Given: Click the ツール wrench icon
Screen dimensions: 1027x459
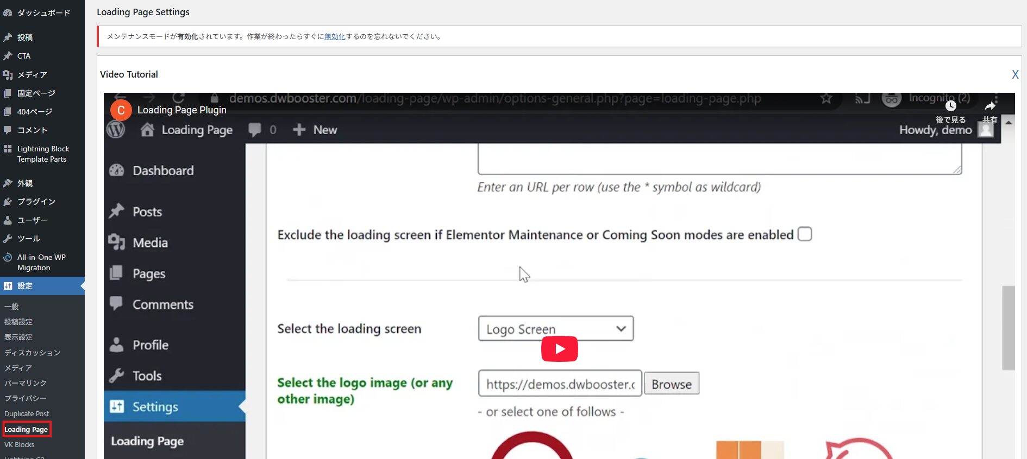Looking at the screenshot, I should [x=8, y=239].
